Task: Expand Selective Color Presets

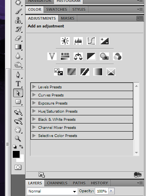Action: click(34, 135)
